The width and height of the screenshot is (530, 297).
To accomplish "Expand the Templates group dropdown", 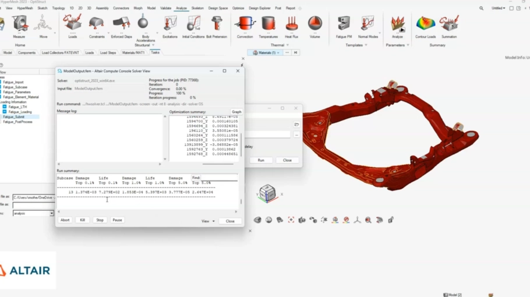I will 366,45.
